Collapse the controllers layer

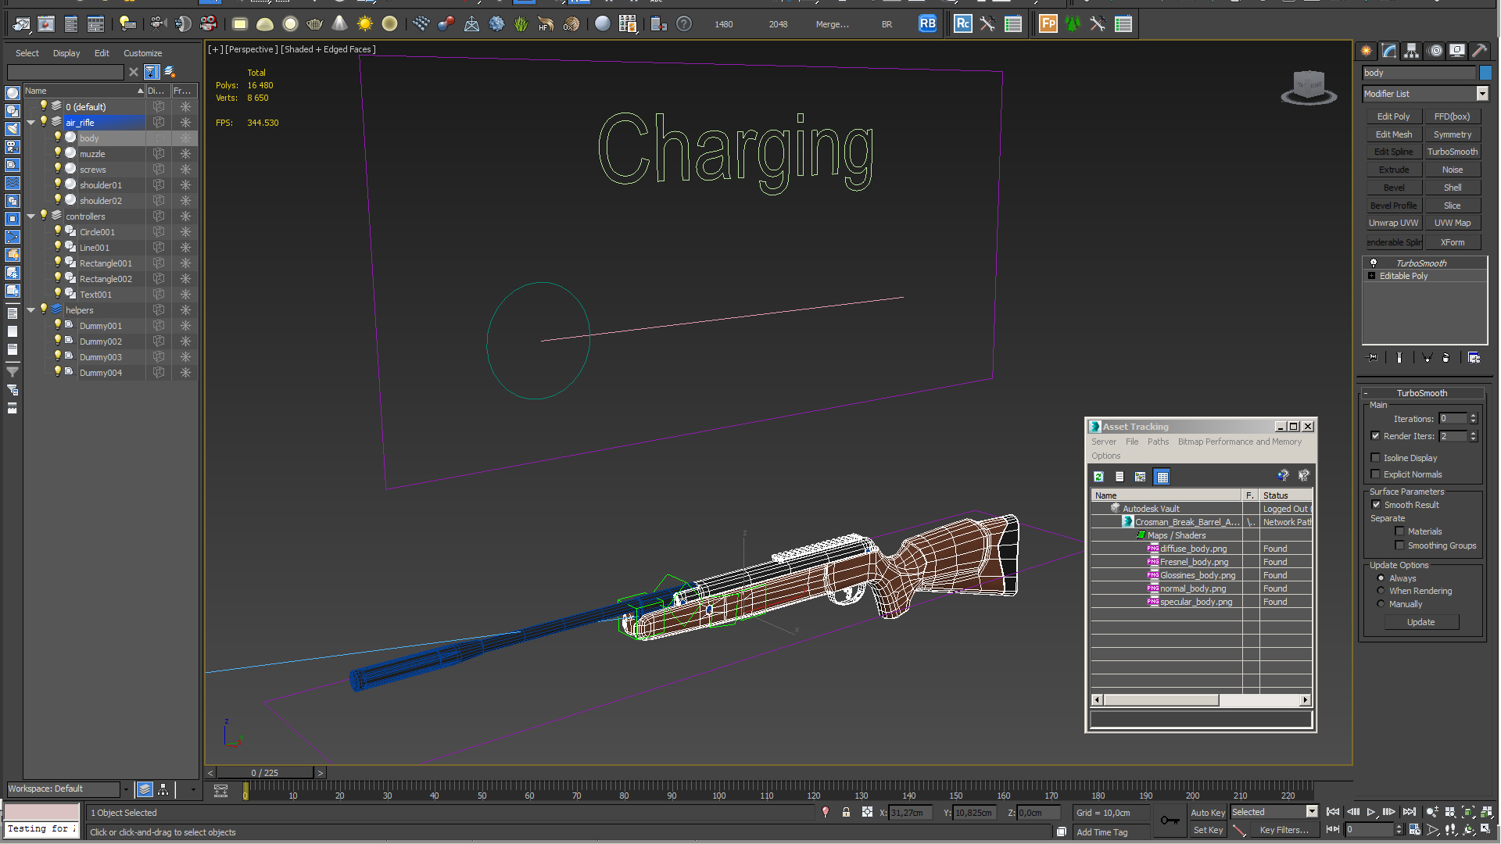tap(31, 216)
